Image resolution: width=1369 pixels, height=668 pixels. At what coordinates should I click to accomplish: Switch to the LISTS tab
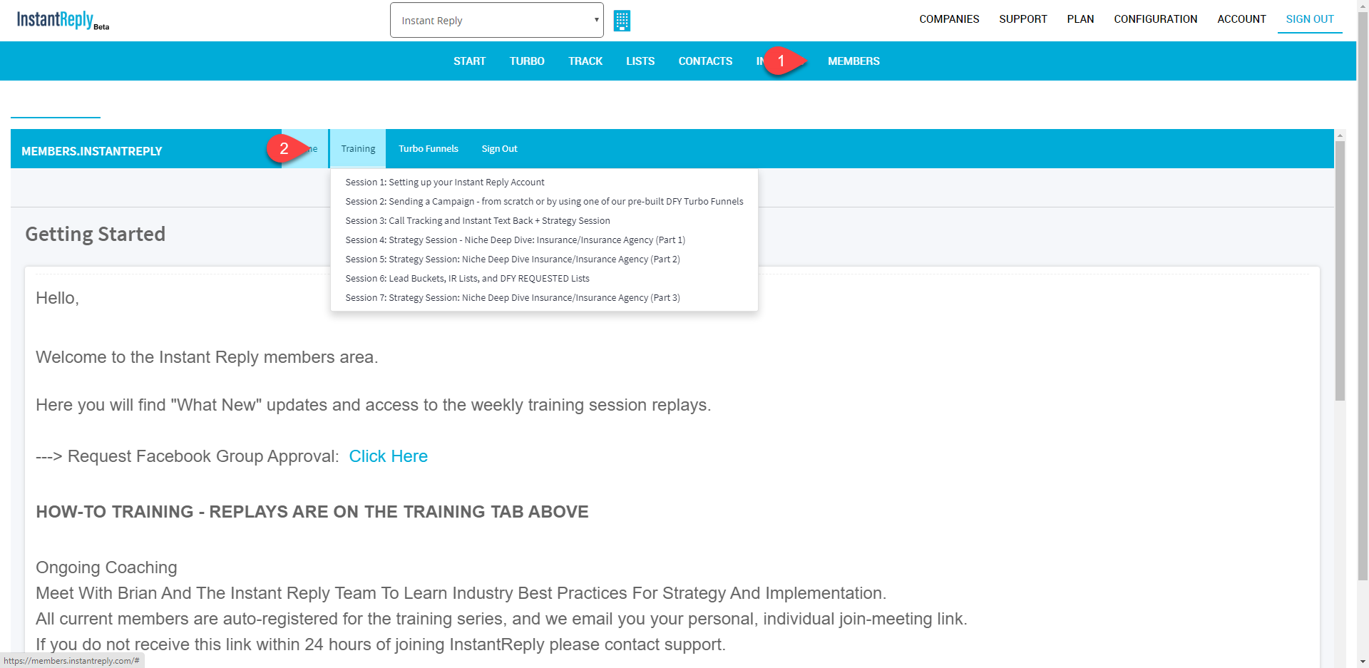tap(640, 61)
